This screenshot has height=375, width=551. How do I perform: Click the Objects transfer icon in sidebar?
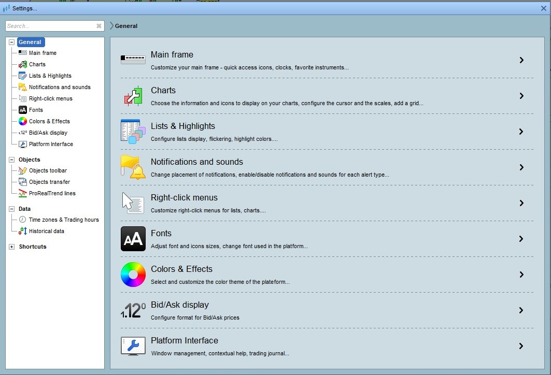(22, 182)
